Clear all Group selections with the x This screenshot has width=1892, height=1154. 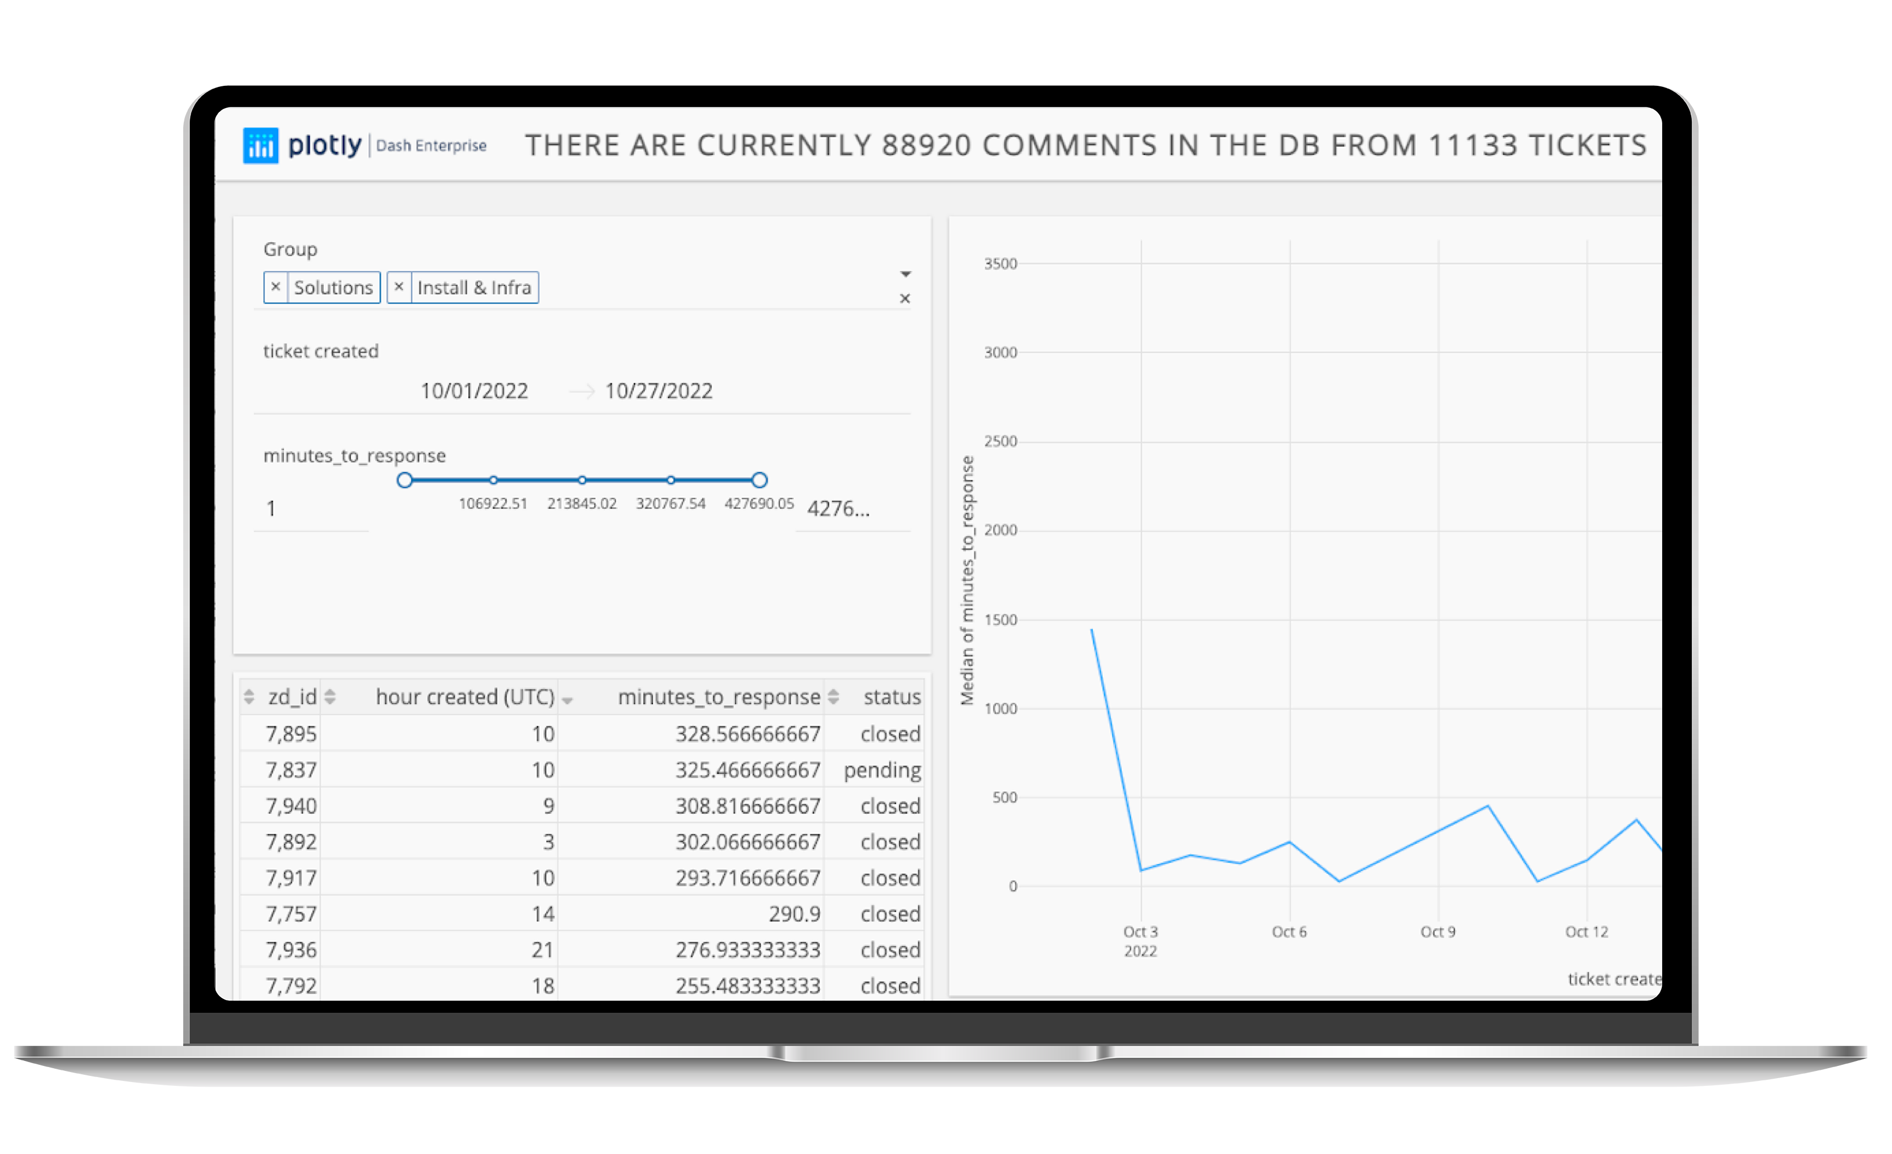pos(905,298)
